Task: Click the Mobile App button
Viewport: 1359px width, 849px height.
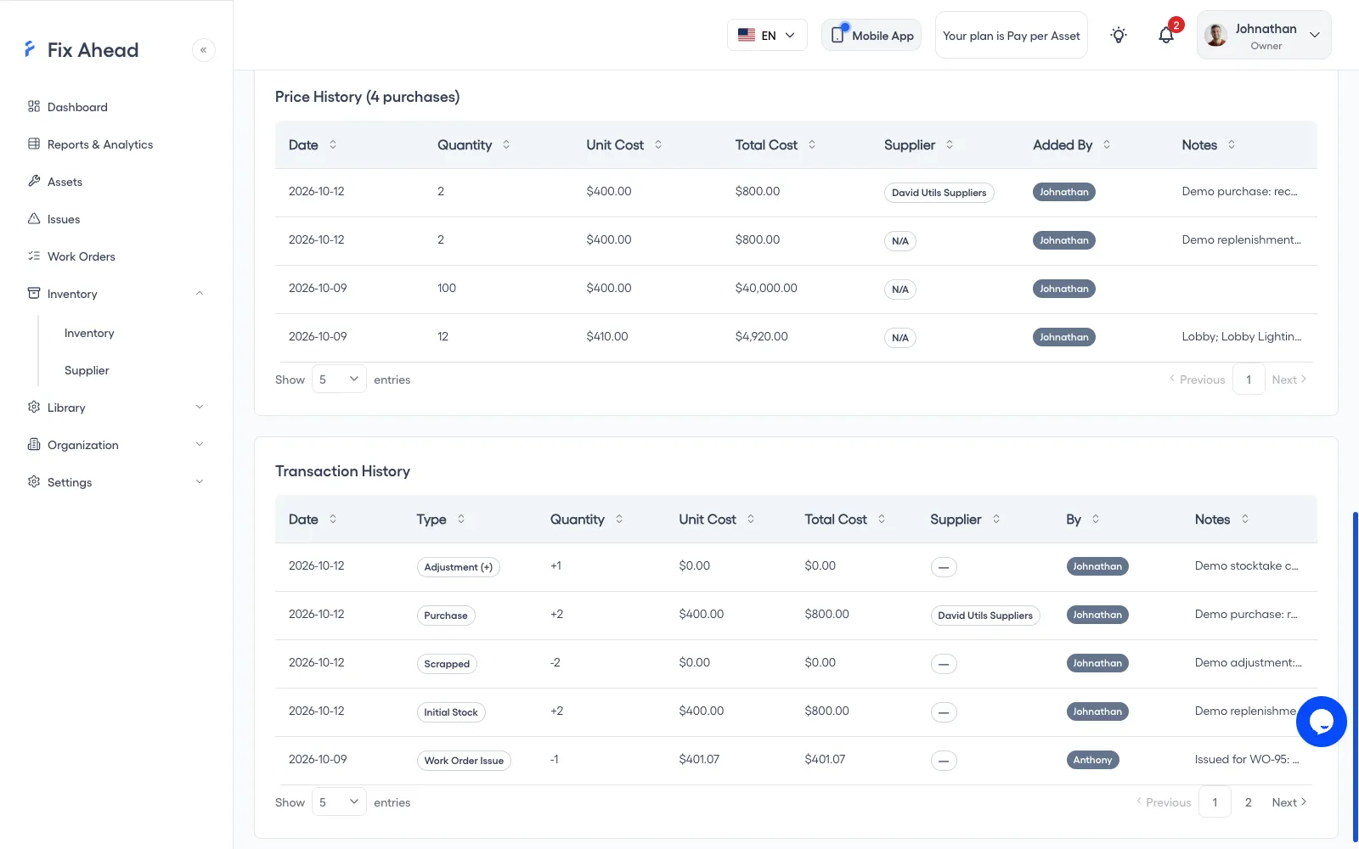Action: coord(871,35)
